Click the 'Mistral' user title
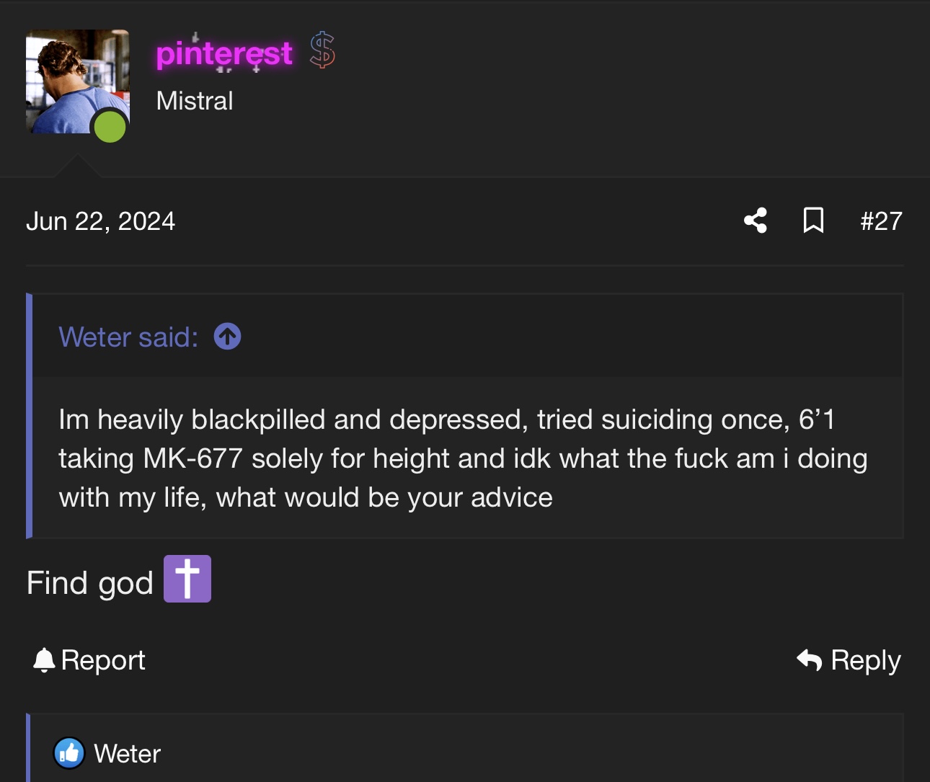 click(x=195, y=101)
